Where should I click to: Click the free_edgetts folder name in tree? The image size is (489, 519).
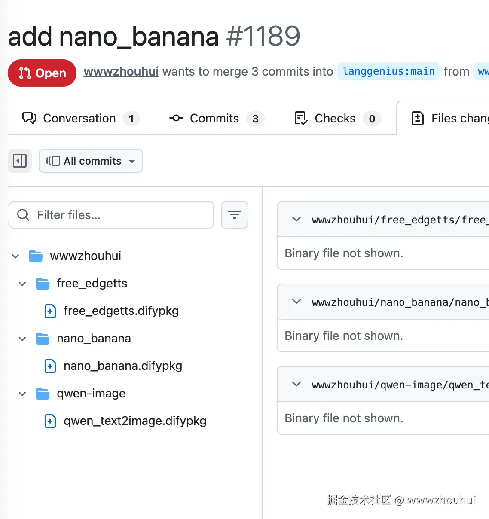pyautogui.click(x=92, y=284)
